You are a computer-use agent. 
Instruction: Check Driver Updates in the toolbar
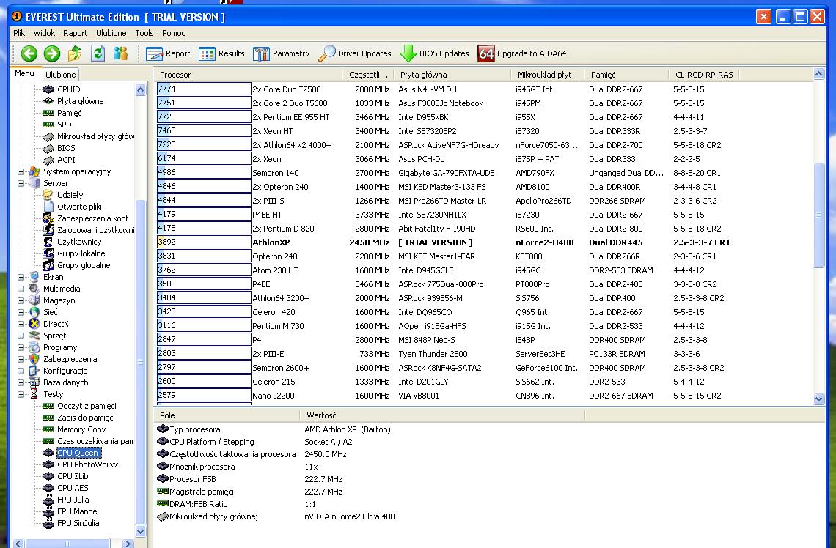pyautogui.click(x=354, y=53)
